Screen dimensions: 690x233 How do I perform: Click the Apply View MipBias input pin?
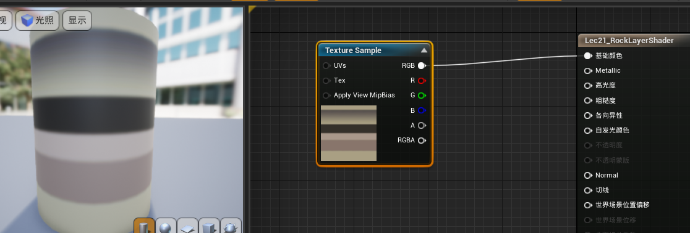326,96
